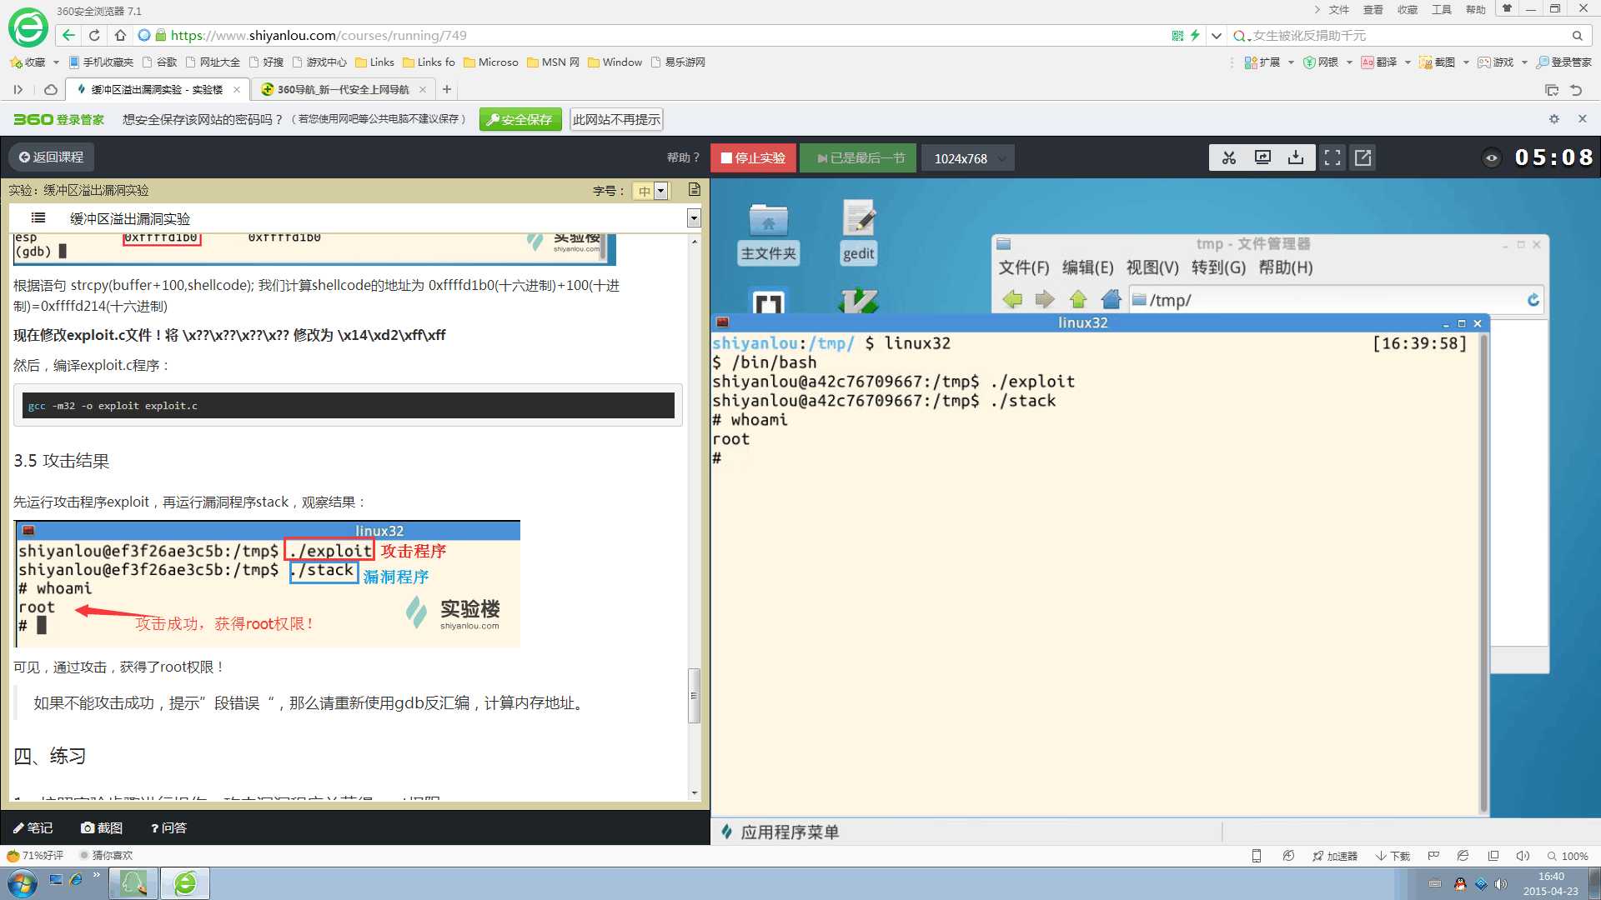Viewport: 1601px width, 900px height.
Task: Open the system volume tray icon
Action: tap(1501, 884)
